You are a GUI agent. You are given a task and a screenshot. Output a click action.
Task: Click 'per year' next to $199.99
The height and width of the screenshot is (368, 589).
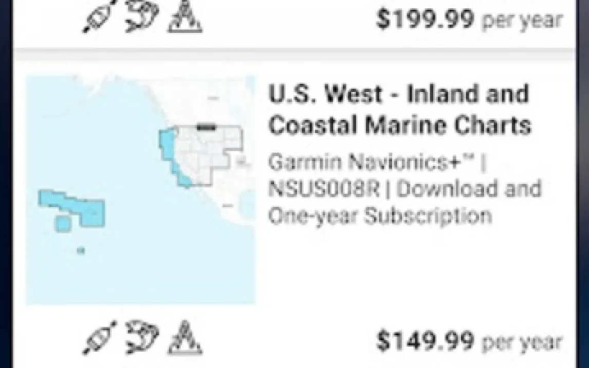click(522, 21)
